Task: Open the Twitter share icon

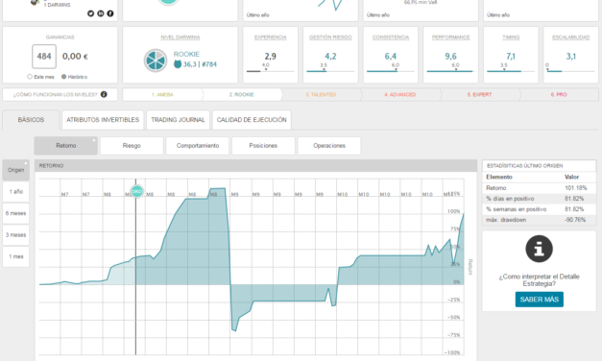Action: [x=90, y=13]
